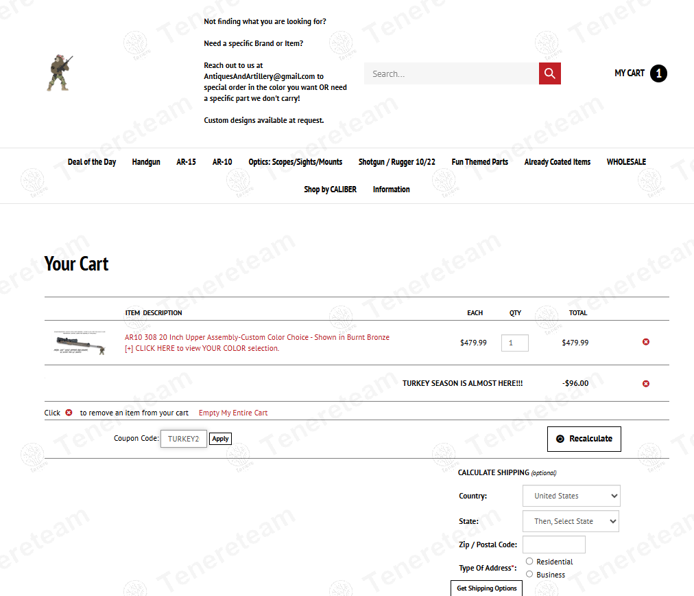Open the AR-15 menu
Viewport: 694px width, 596px height.
tap(186, 162)
